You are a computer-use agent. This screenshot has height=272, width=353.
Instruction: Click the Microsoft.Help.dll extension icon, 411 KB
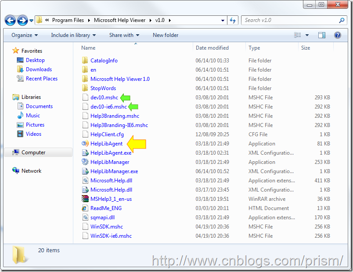pos(85,180)
